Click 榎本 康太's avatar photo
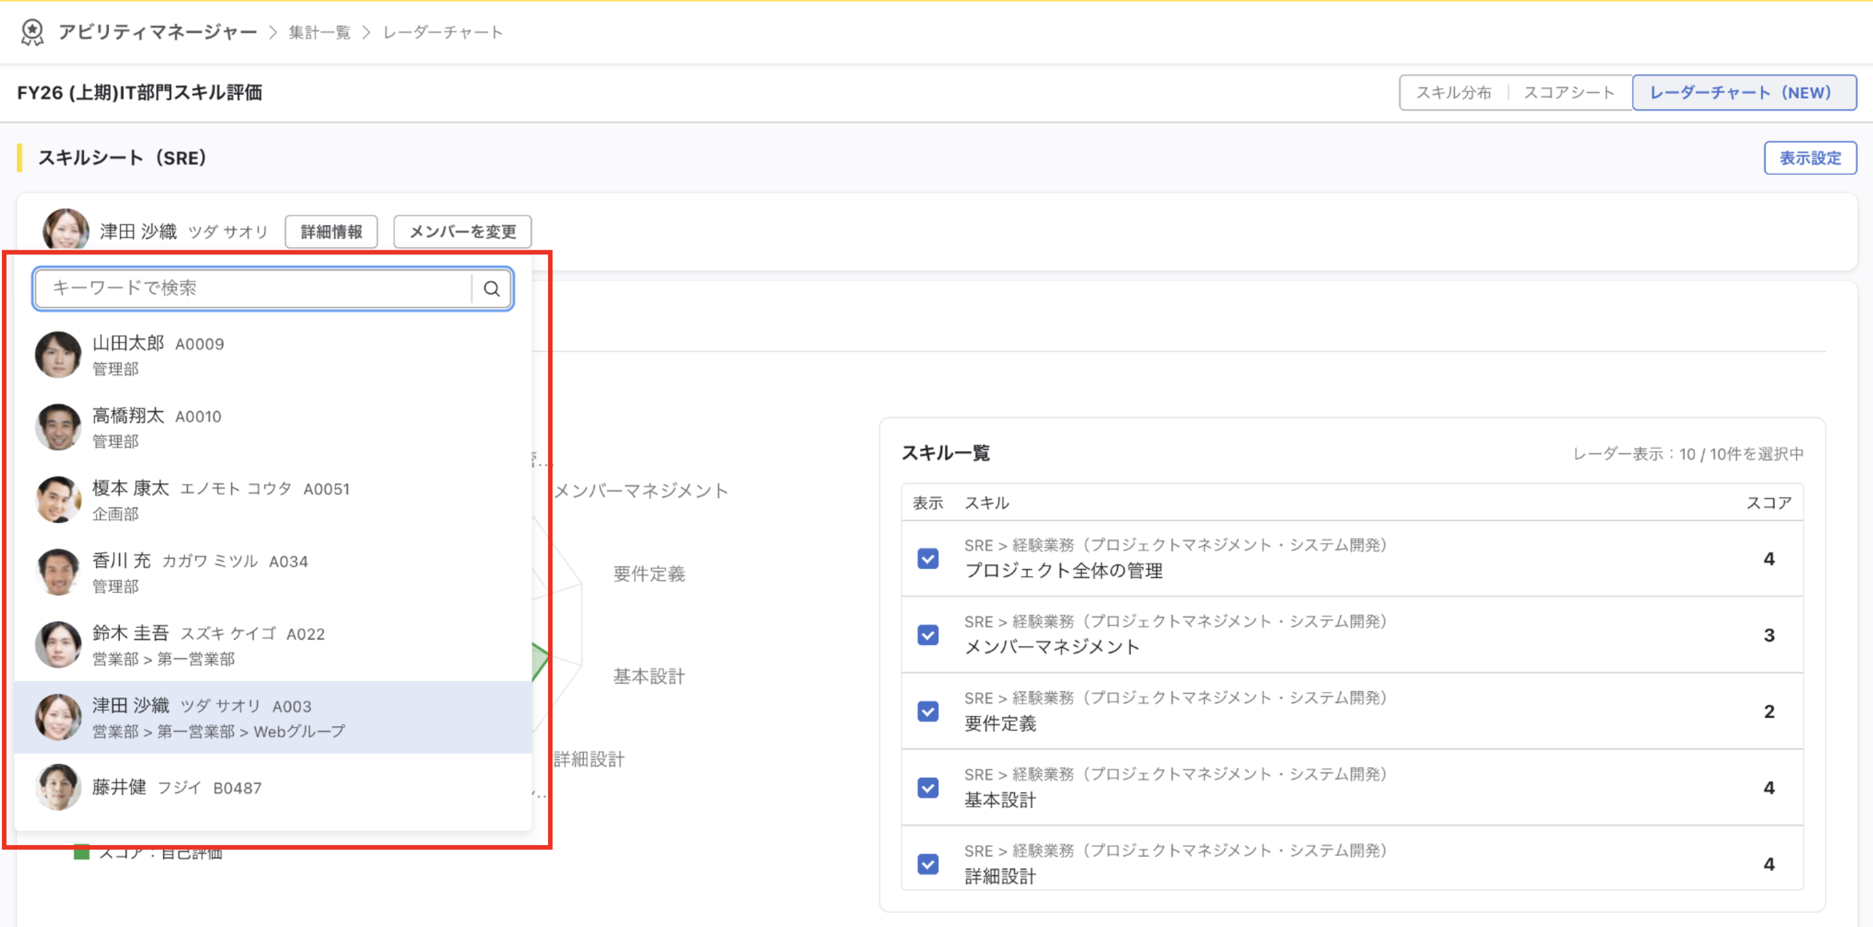This screenshot has width=1873, height=927. click(58, 499)
